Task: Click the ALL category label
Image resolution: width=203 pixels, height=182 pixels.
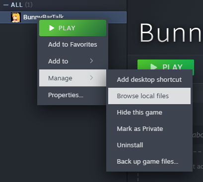Action: click(16, 5)
